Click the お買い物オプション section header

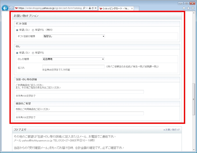[97, 16]
